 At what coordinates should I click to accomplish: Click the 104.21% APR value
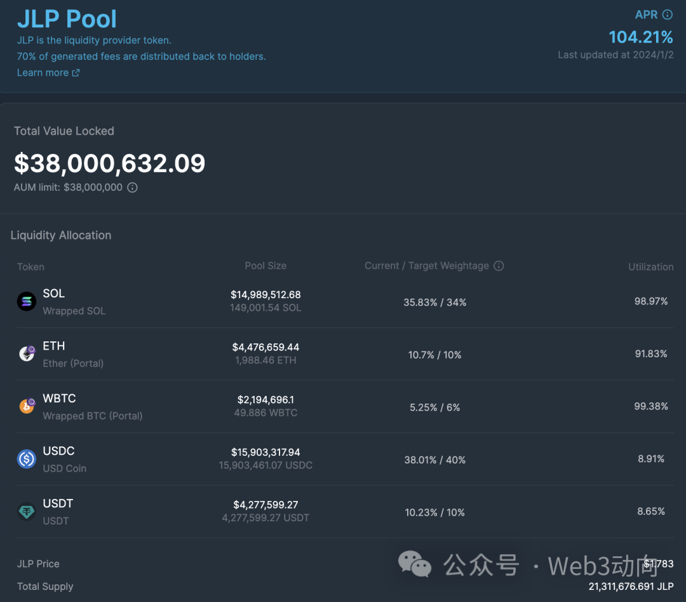coord(640,36)
